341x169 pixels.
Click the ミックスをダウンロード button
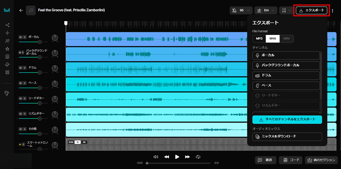[x=287, y=136]
